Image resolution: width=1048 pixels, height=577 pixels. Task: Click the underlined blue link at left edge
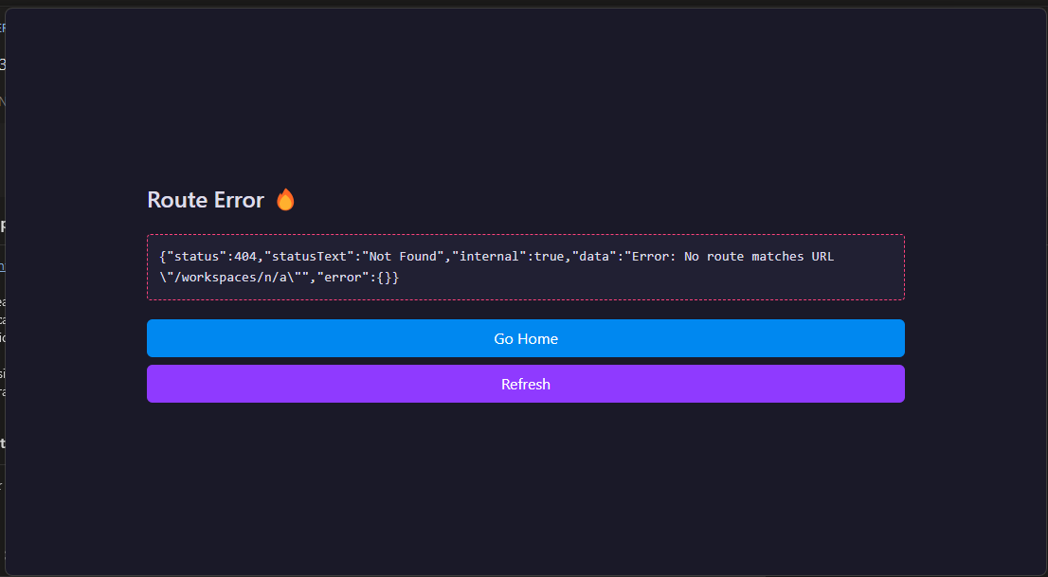tap(3, 267)
